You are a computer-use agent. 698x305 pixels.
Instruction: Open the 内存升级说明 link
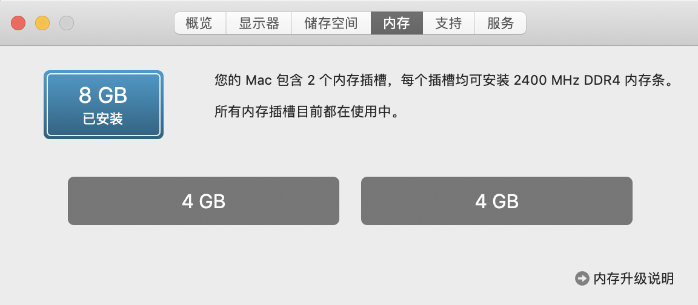[633, 279]
